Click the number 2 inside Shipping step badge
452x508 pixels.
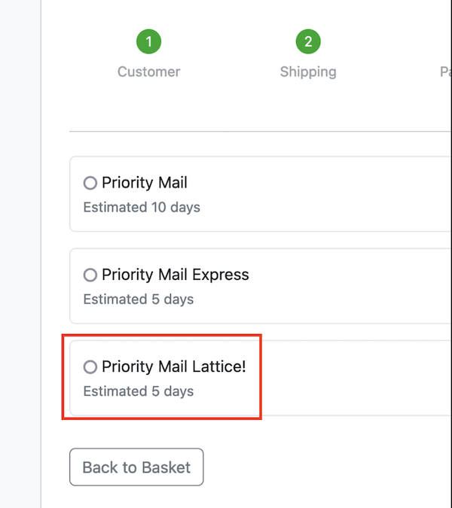308,41
